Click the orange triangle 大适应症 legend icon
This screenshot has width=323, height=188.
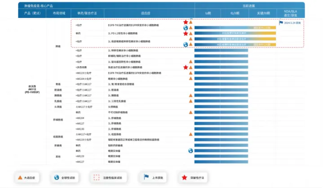coord(20,177)
